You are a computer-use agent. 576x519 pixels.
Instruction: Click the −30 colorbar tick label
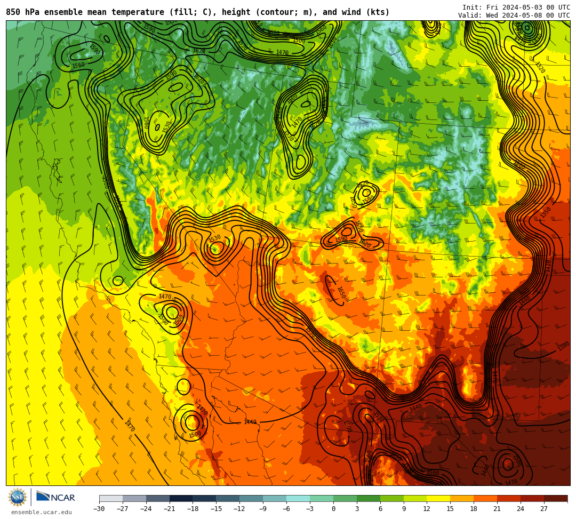(99, 509)
